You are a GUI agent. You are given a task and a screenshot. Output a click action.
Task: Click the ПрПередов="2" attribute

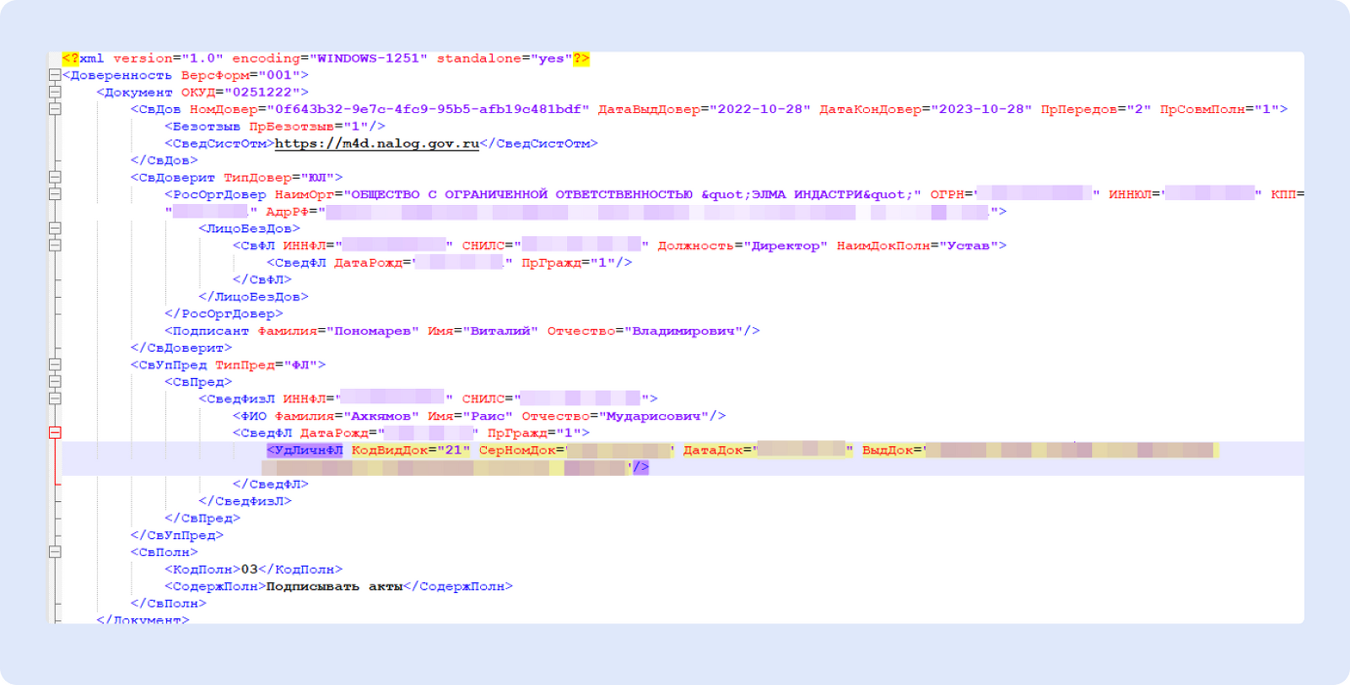[1096, 109]
